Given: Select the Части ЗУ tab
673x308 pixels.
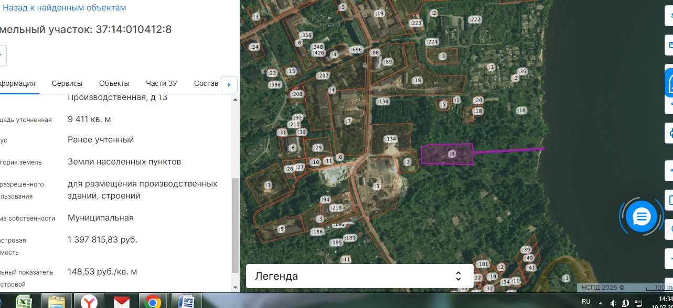Looking at the screenshot, I should pyautogui.click(x=162, y=84).
